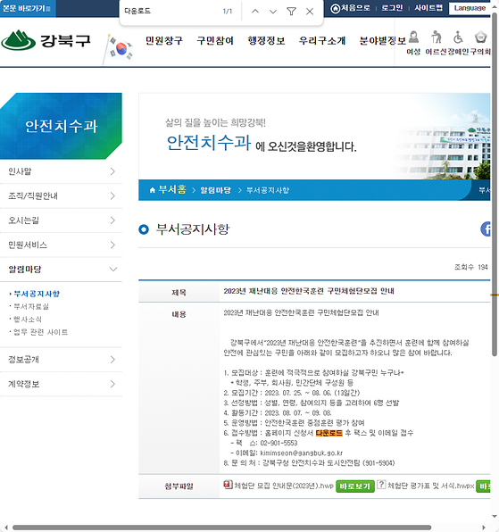499x532 pixels.
Task: Select 부서자료실 submenu item
Action: pos(31,306)
